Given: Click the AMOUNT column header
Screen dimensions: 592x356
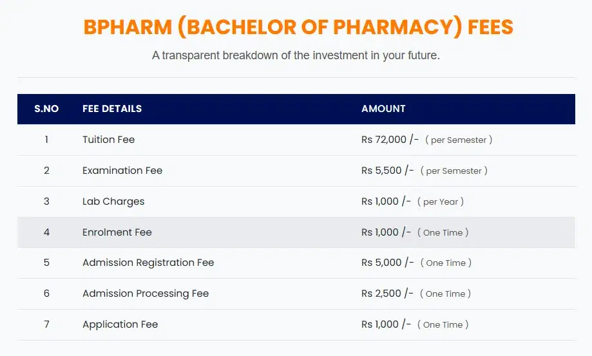Looking at the screenshot, I should pos(383,109).
